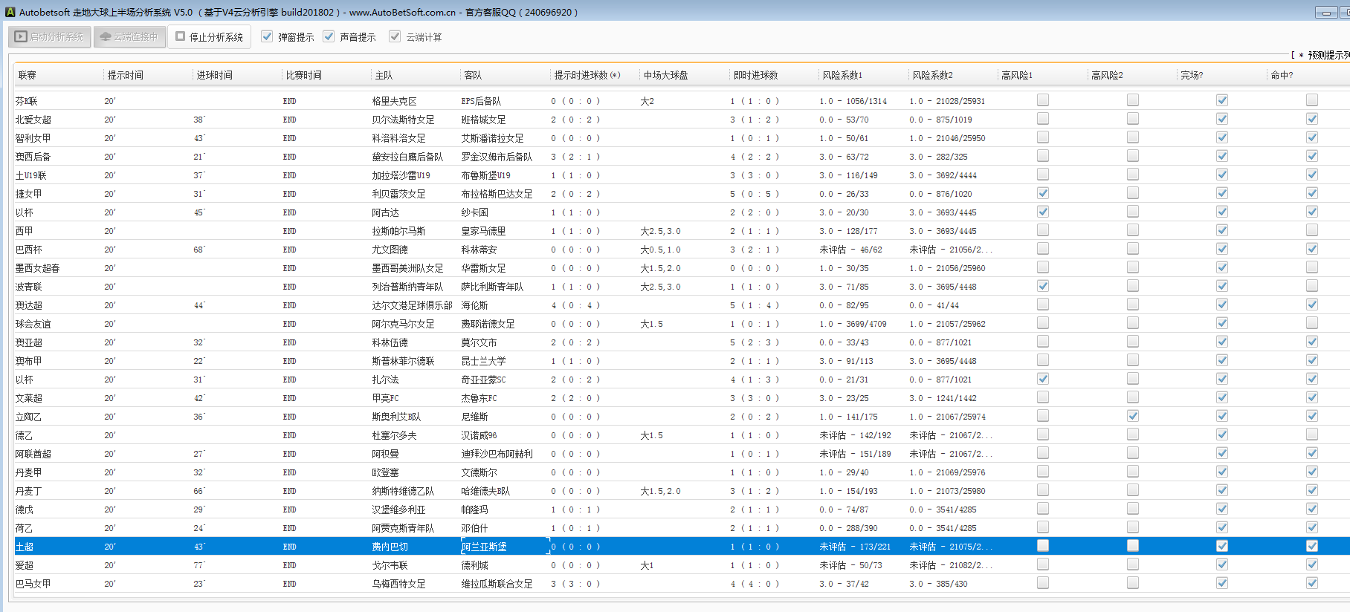Select the 巴西杯 尤文图德 match row

click(390, 250)
